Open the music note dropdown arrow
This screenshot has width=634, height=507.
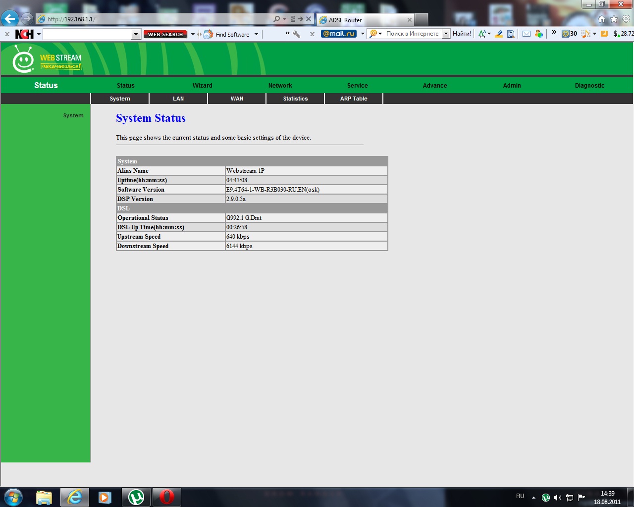pyautogui.click(x=594, y=34)
